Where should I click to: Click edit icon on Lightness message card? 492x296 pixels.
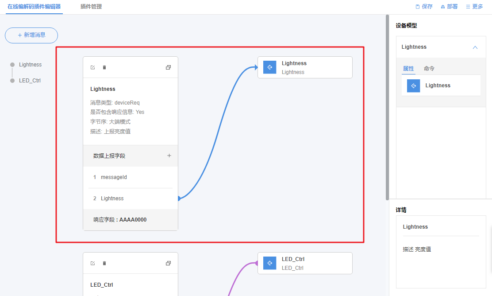tap(92, 67)
